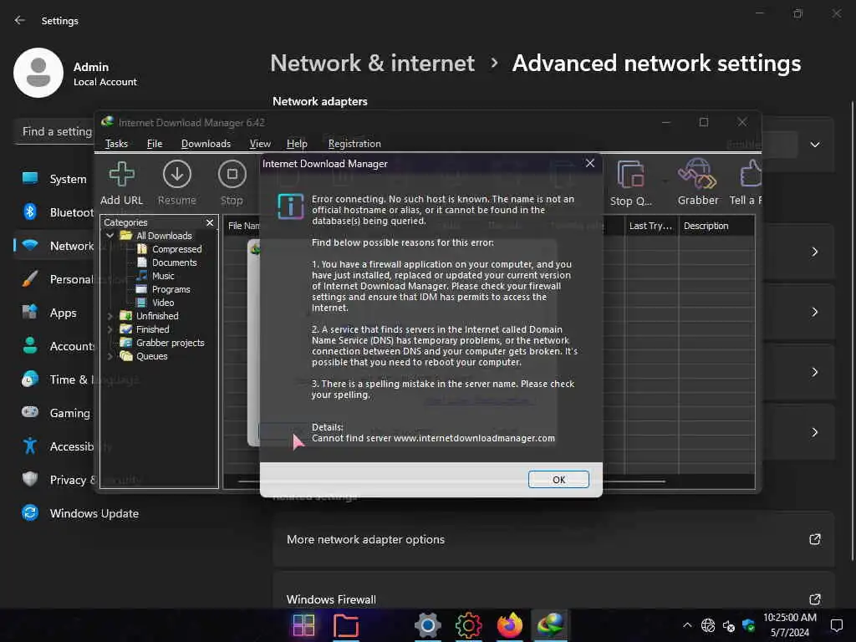Expand the Queues category node
856x642 pixels.
pyautogui.click(x=110, y=356)
